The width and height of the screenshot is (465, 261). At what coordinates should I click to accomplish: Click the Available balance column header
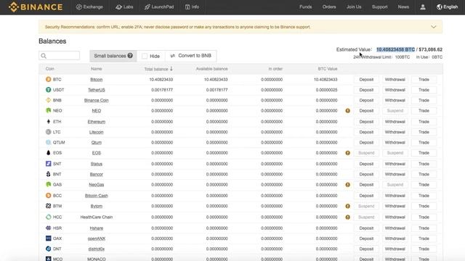[x=211, y=69]
